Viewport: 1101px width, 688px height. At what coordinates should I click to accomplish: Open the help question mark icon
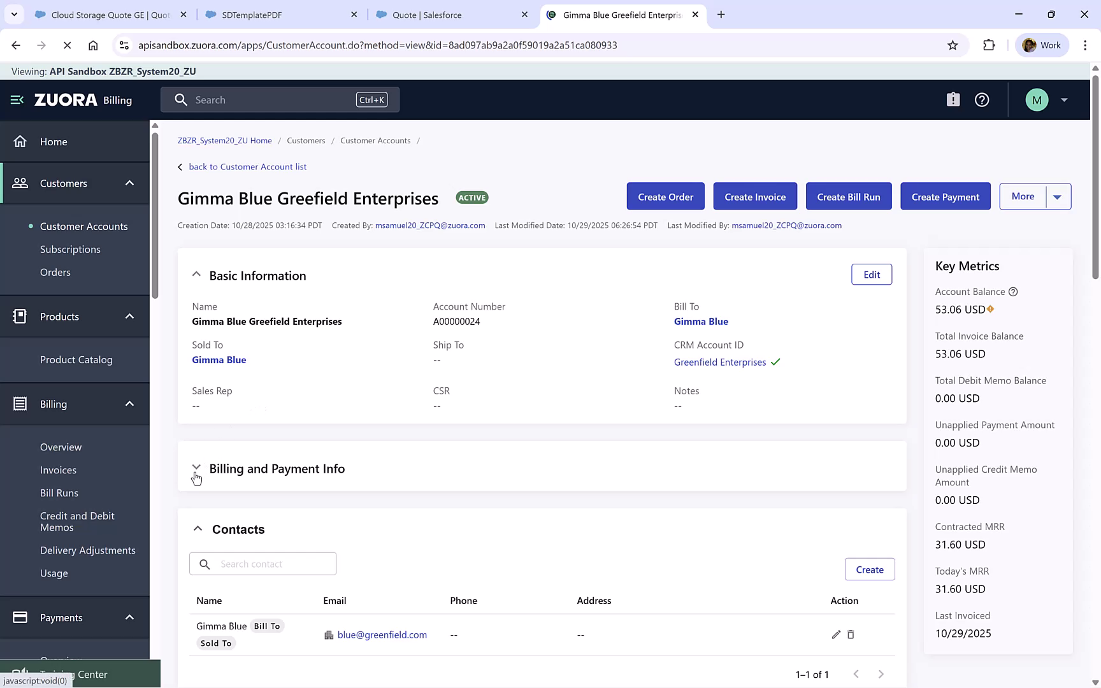[981, 99]
